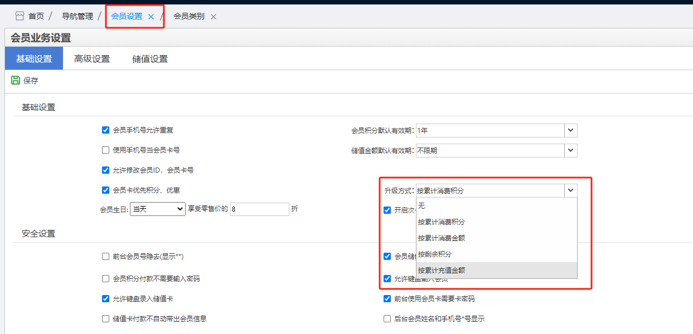Toggle 允许修改会员ID，会员卡号 checkbox
The image size is (693, 334).
[x=105, y=170]
